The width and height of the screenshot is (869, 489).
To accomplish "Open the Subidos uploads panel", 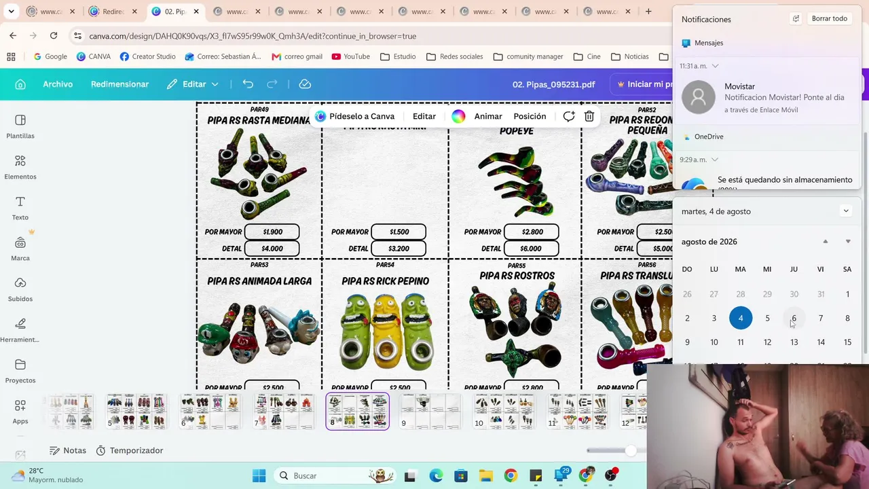I will (20, 289).
